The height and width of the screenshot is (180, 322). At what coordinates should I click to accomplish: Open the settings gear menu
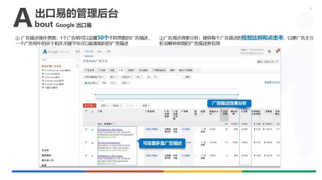point(269,51)
